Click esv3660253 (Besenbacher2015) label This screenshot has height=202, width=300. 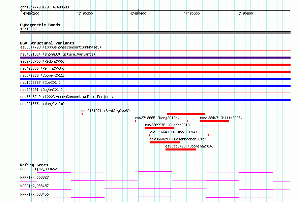[x=178, y=139]
